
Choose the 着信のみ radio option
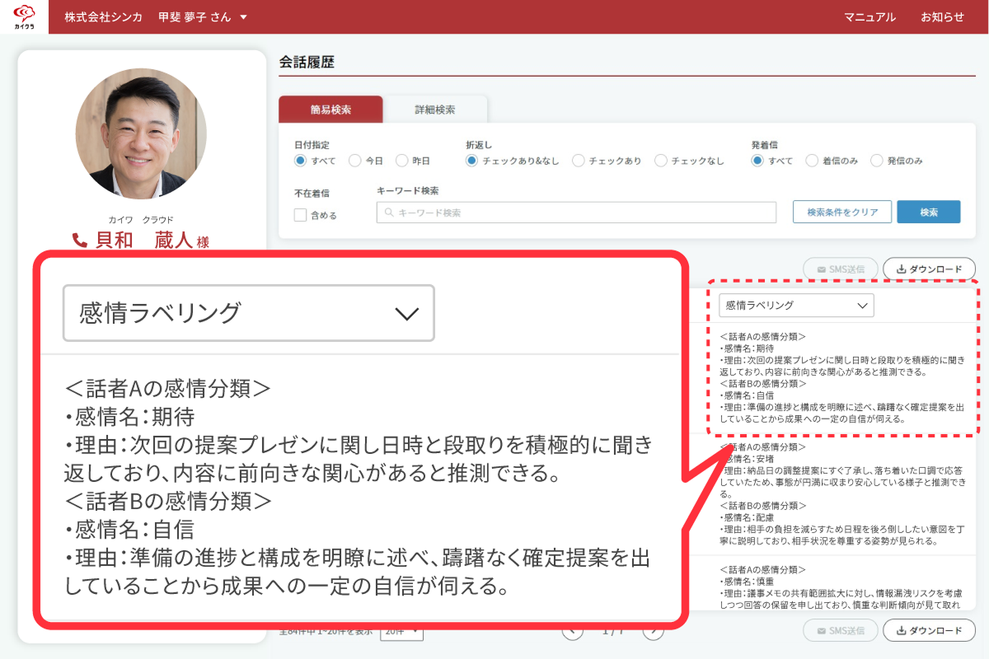coord(812,161)
